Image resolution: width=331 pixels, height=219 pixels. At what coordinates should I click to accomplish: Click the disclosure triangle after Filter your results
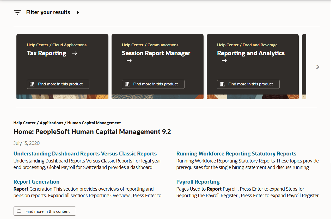point(78,12)
